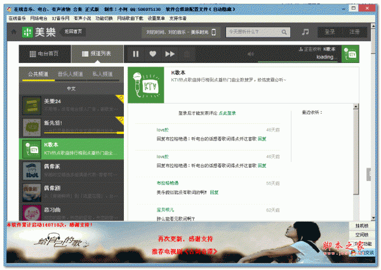Click the 美乐时光 slogan banner
Screen dimensions: 381x270
pos(181,32)
